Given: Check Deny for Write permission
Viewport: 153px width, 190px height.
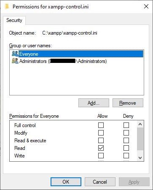Looking at the screenshot, I should [x=126, y=155].
